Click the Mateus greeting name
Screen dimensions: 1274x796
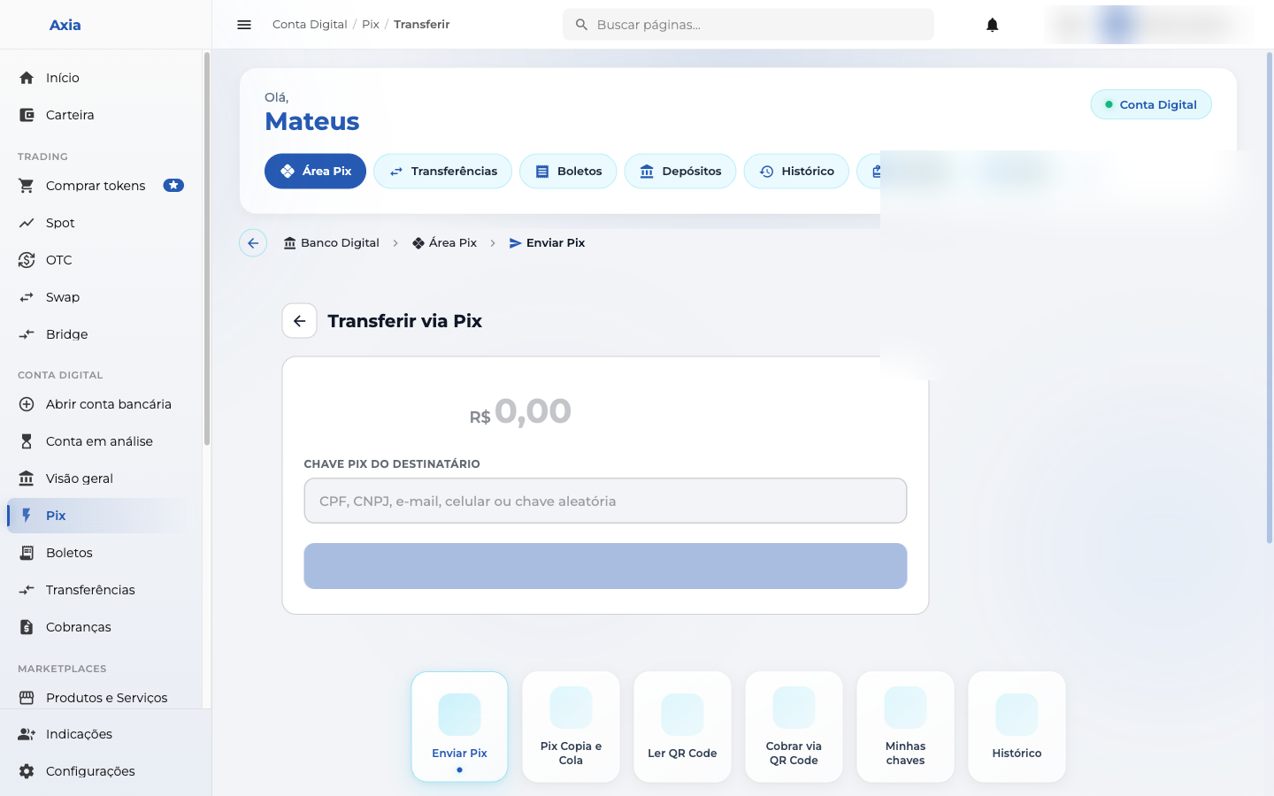312,121
